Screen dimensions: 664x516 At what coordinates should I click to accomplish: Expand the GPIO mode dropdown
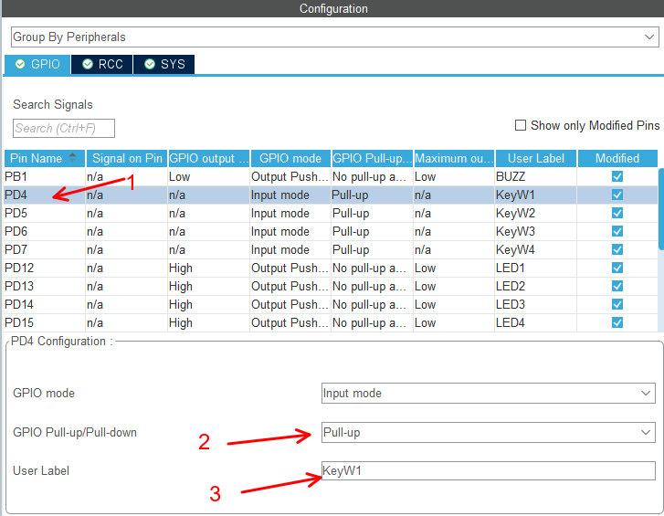click(488, 393)
